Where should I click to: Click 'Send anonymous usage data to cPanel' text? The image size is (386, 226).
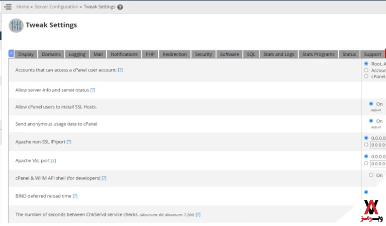point(56,124)
